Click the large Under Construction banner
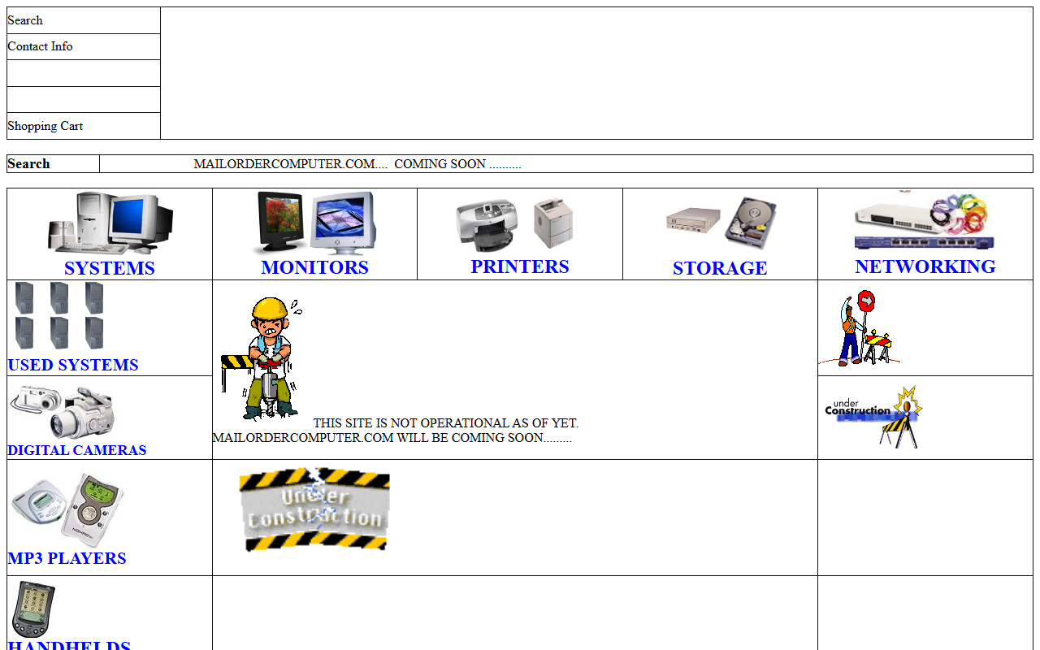This screenshot has height=650, width=1040. click(x=315, y=509)
